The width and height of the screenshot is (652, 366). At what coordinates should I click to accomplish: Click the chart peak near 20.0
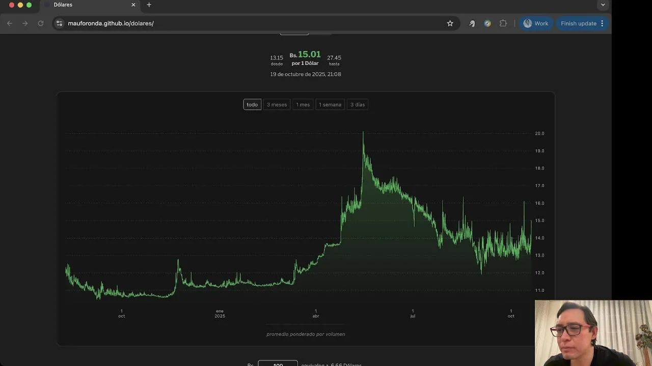point(363,133)
